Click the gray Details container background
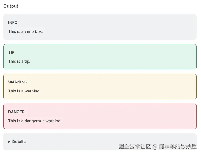Image resolution: width=201 pixels, height=154 pixels. pos(70,142)
